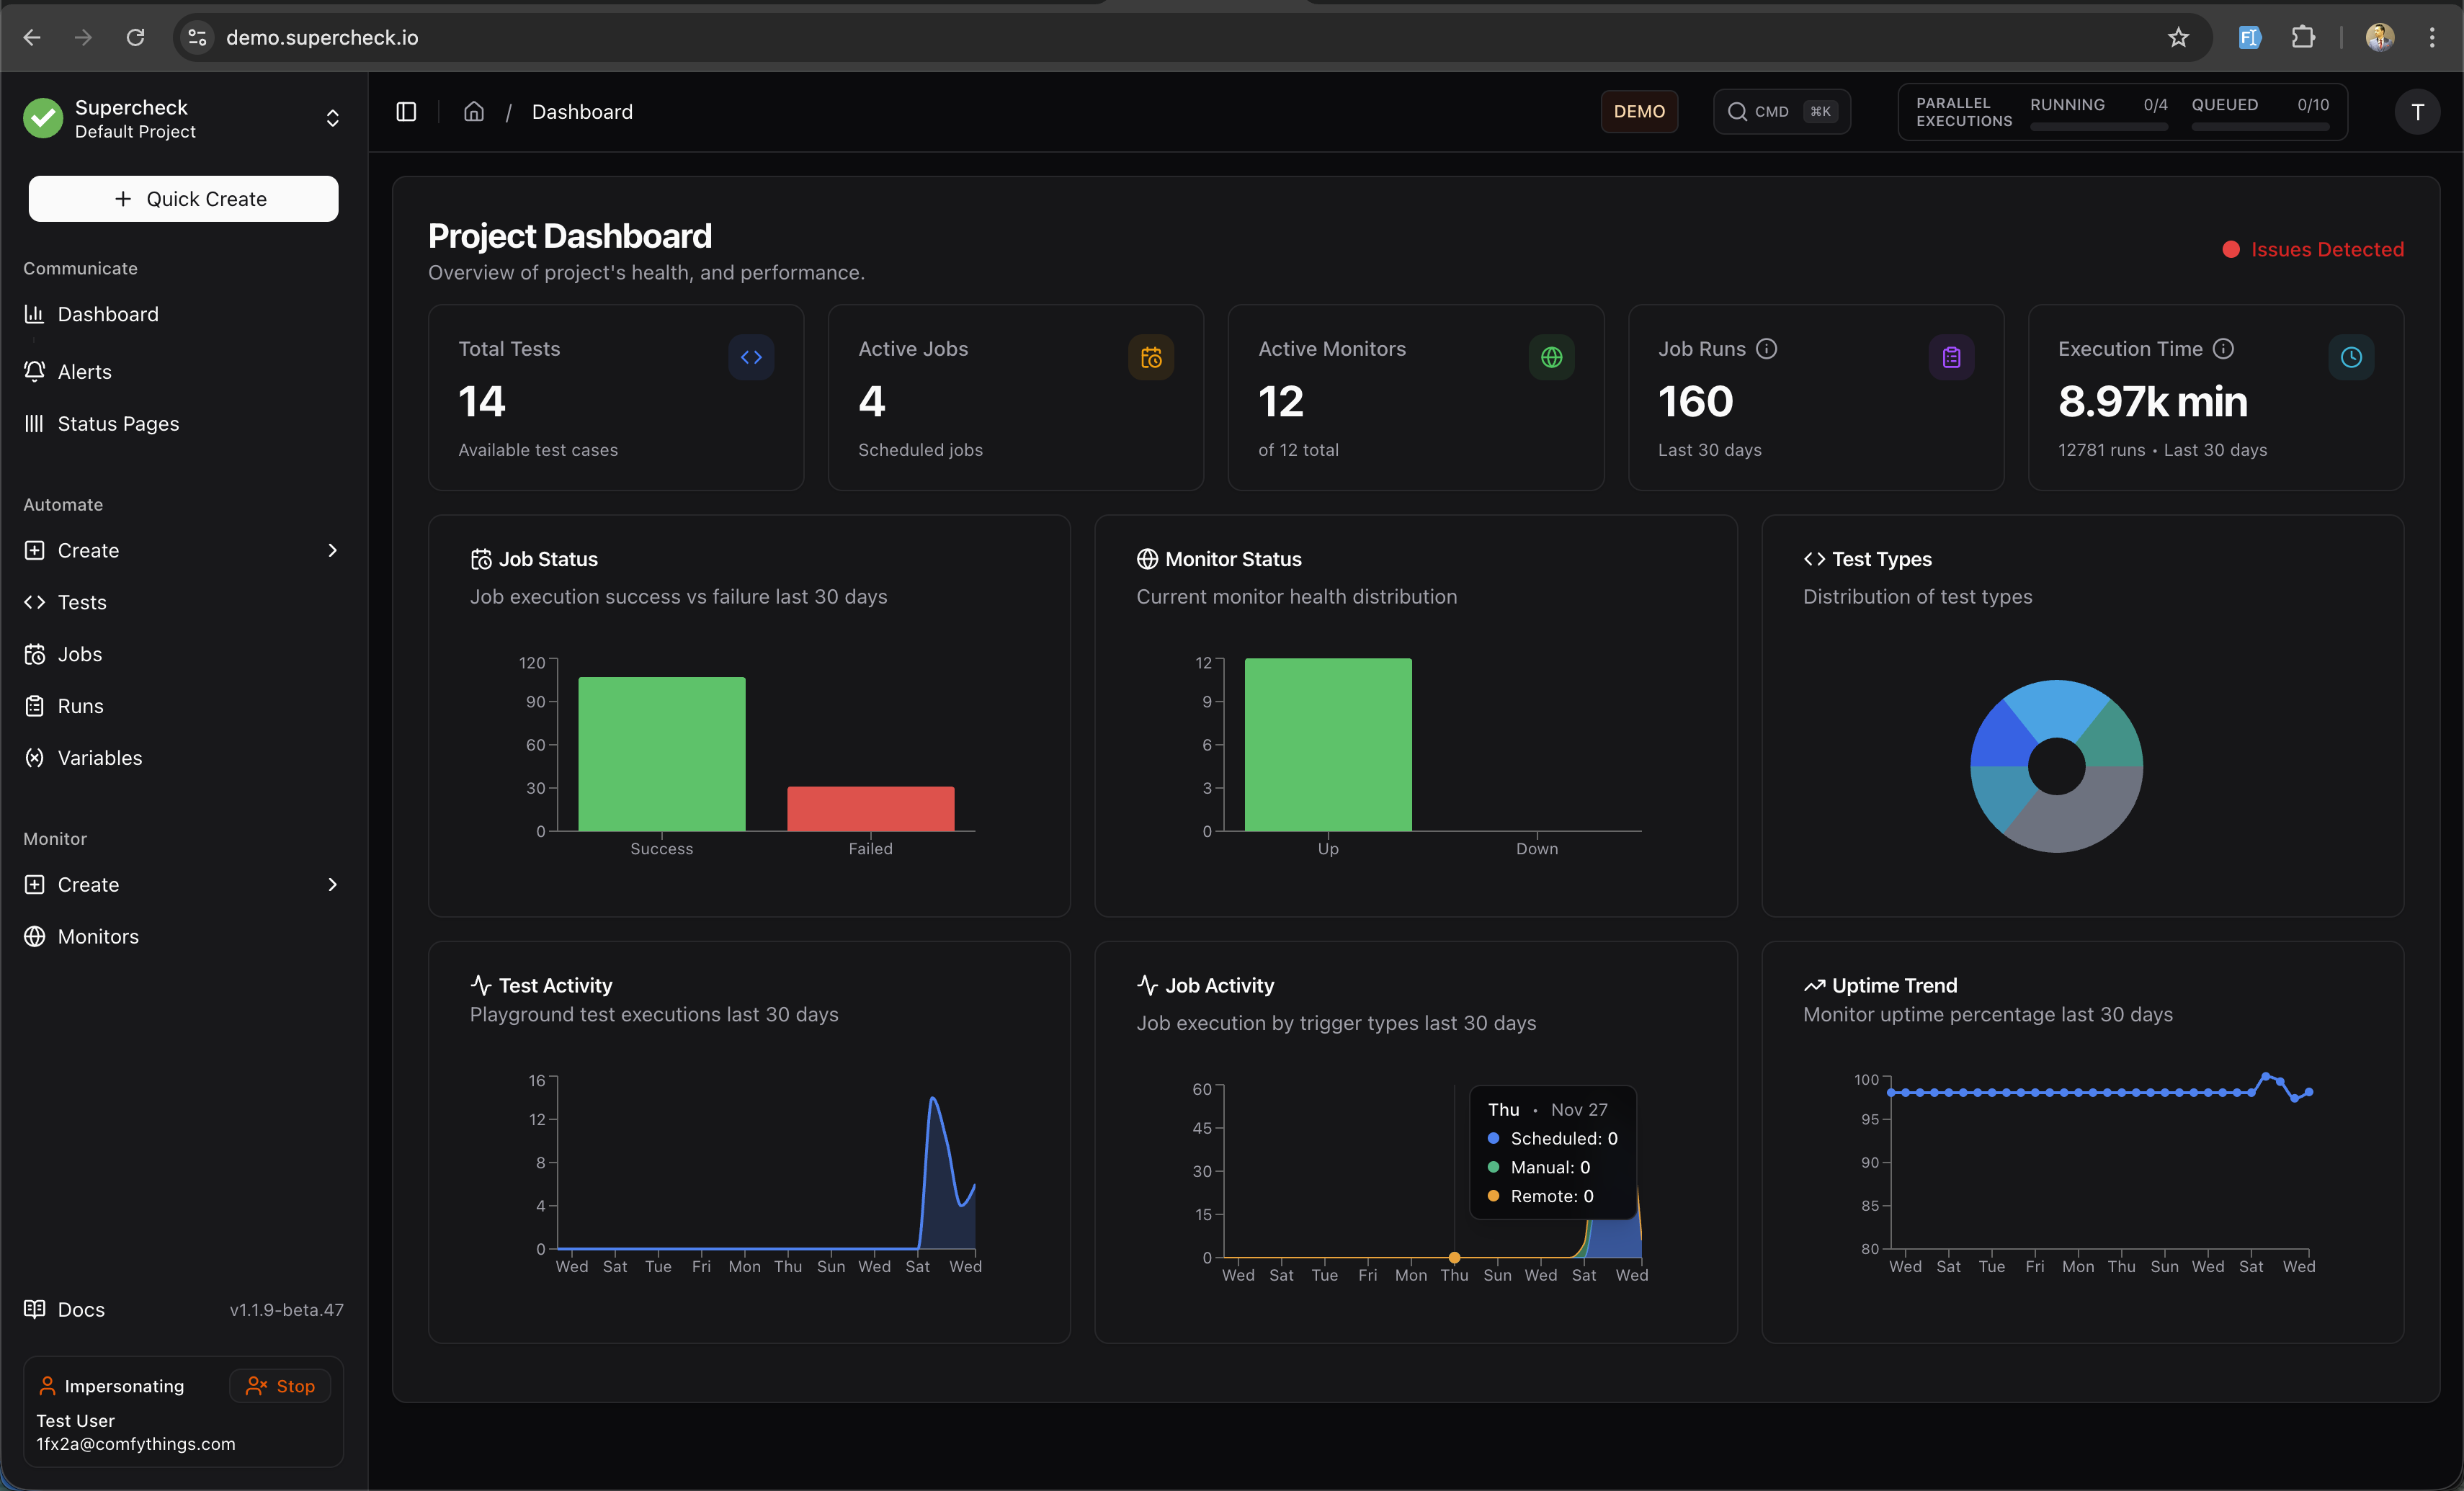Image resolution: width=2464 pixels, height=1491 pixels.
Task: Open the Docs link
Action: (80, 1309)
